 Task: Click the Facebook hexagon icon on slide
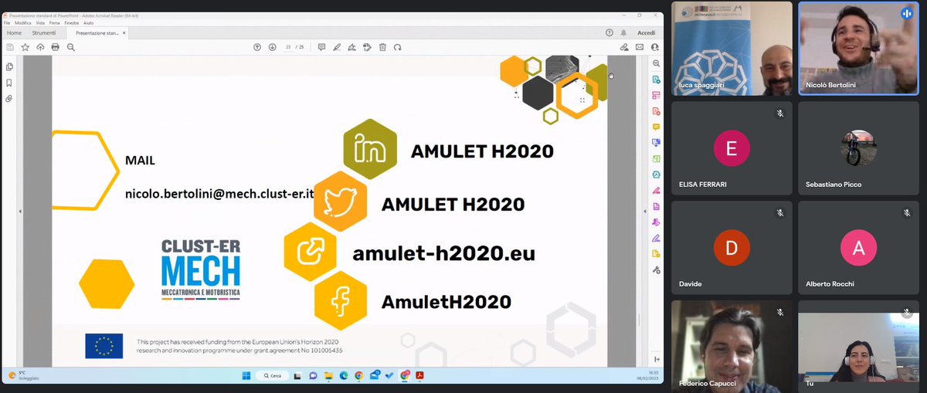pos(341,300)
